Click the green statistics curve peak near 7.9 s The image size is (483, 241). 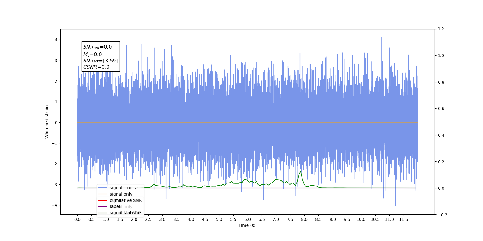pyautogui.click(x=301, y=172)
